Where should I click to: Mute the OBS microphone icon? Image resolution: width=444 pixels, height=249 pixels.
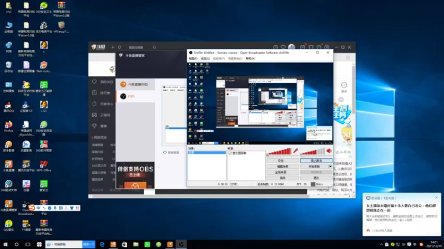point(295,151)
